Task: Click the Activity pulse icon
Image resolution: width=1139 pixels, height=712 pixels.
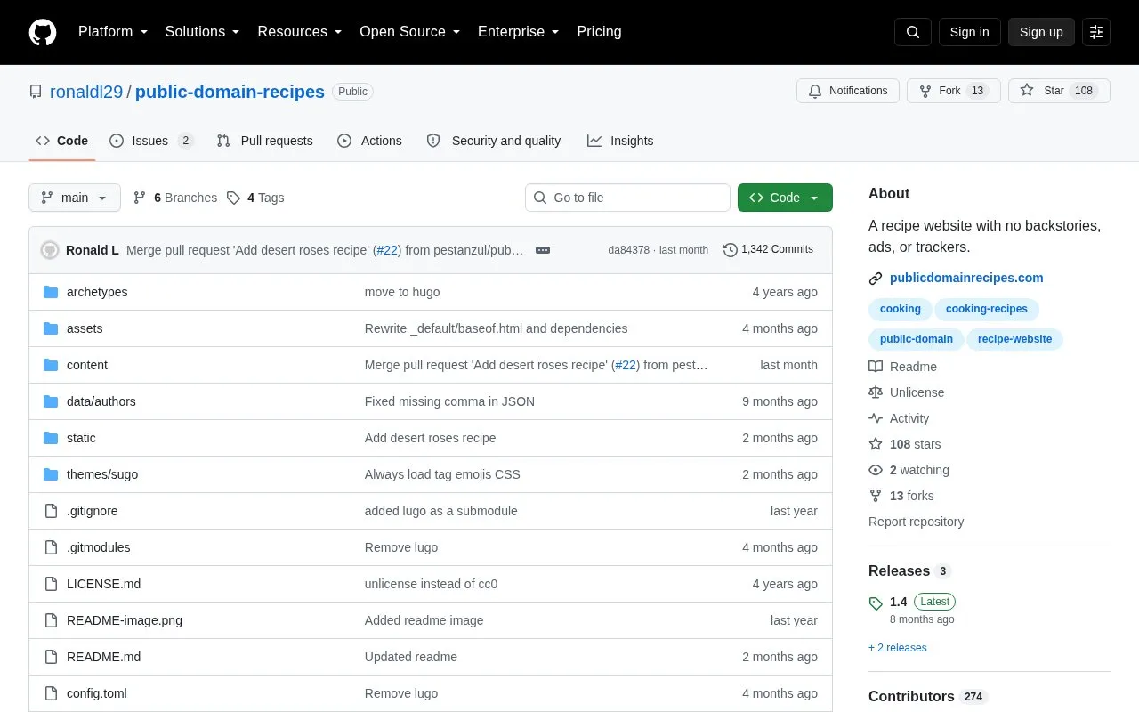Action: [x=876, y=418]
